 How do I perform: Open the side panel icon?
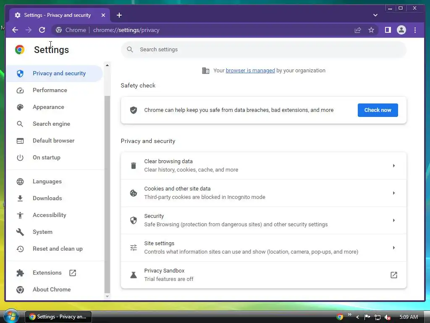(x=388, y=30)
